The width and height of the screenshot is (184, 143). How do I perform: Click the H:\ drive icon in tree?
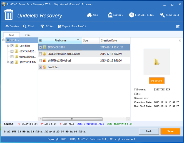point(12,40)
